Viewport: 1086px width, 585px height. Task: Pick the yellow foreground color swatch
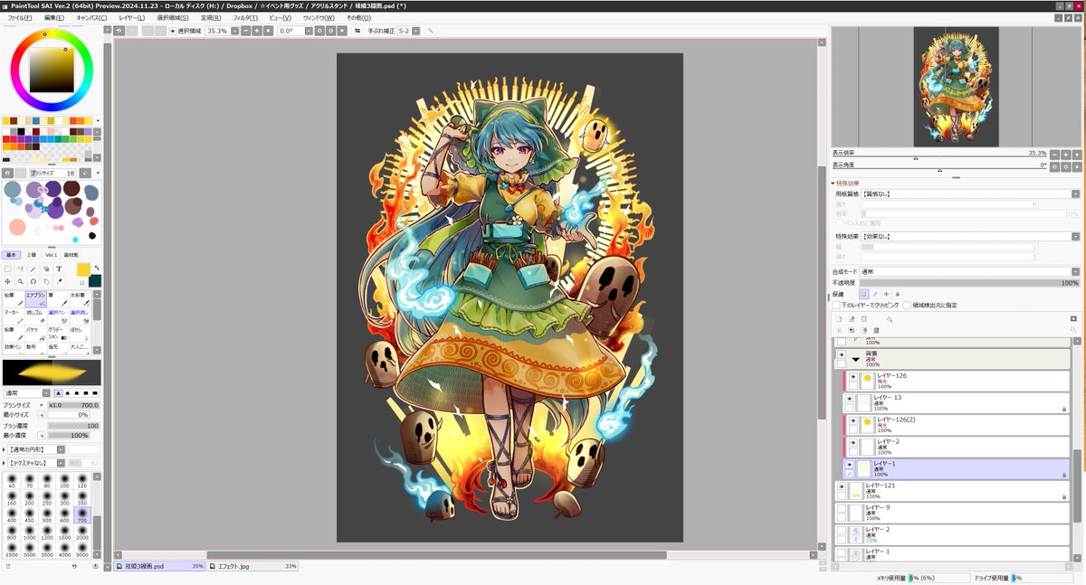coord(83,269)
